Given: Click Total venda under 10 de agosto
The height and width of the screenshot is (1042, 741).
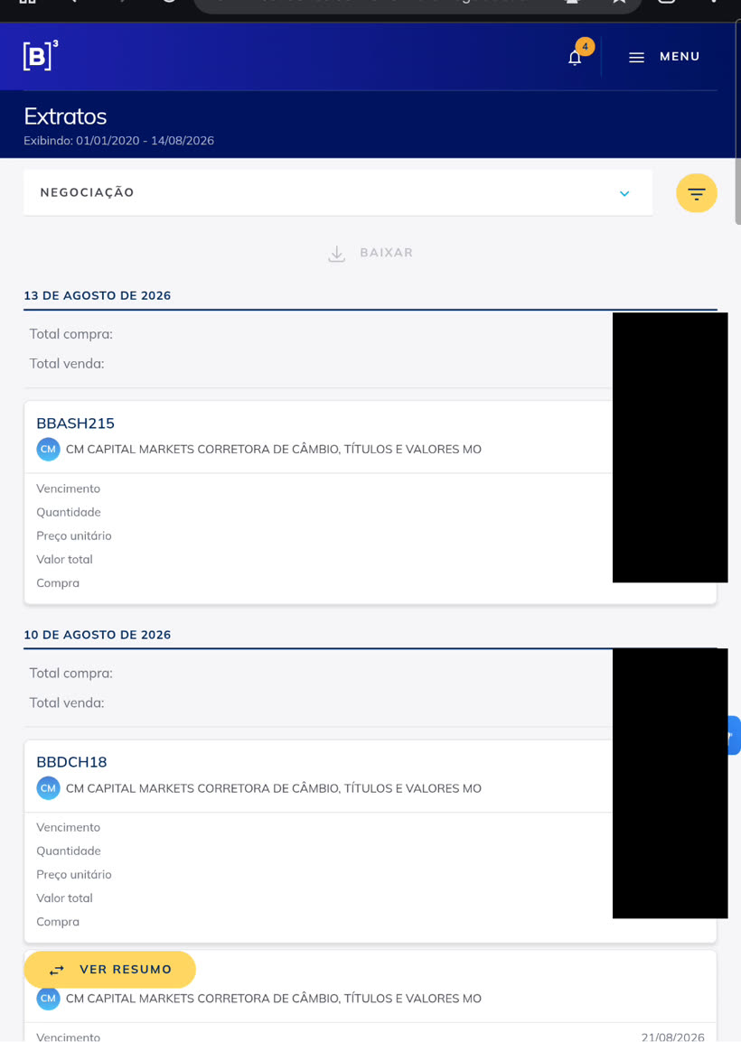Looking at the screenshot, I should (67, 703).
